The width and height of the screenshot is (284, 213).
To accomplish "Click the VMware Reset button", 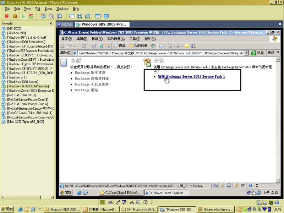I will [31, 16].
